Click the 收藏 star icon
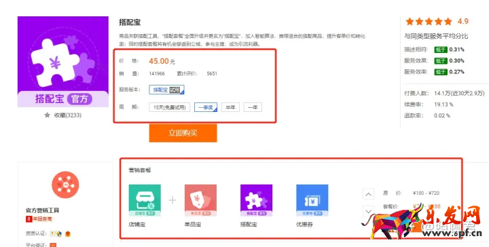 47,115
